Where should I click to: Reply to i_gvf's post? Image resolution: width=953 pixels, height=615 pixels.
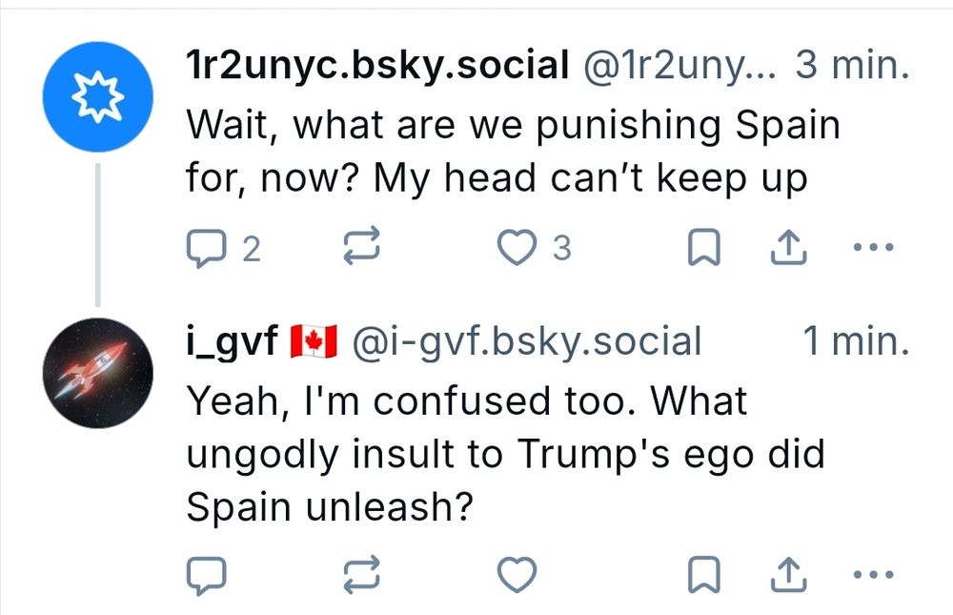(205, 574)
